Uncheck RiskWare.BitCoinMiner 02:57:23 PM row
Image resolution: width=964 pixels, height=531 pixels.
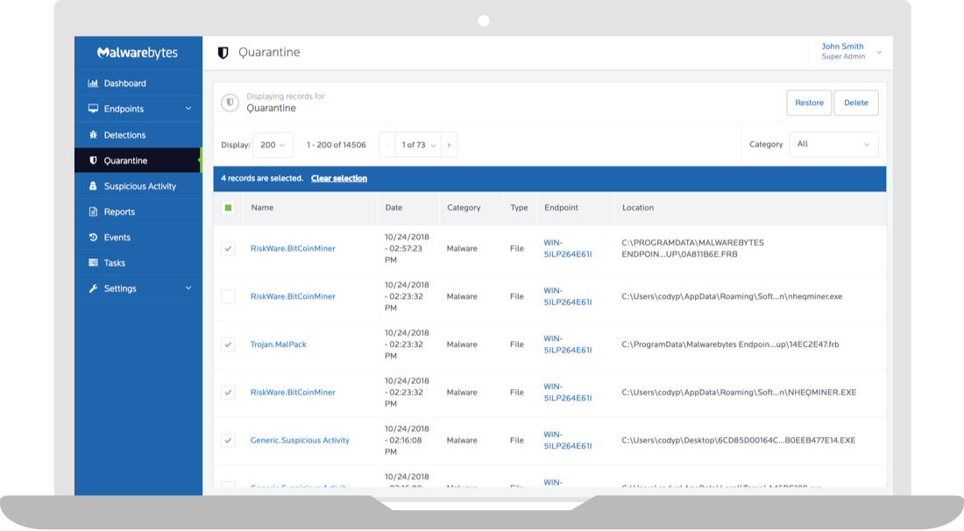tap(228, 249)
